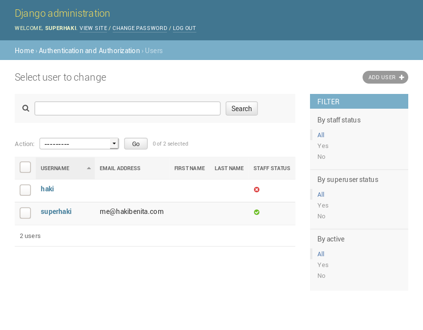The width and height of the screenshot is (423, 330).
Task: Sort the table by Staff Status column
Action: [272, 168]
